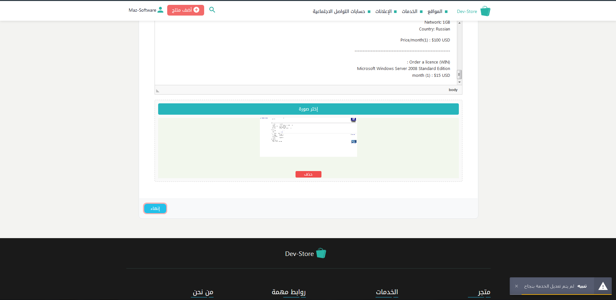The height and width of the screenshot is (300, 616).
Task: Open the المواقع menu
Action: coord(435,11)
